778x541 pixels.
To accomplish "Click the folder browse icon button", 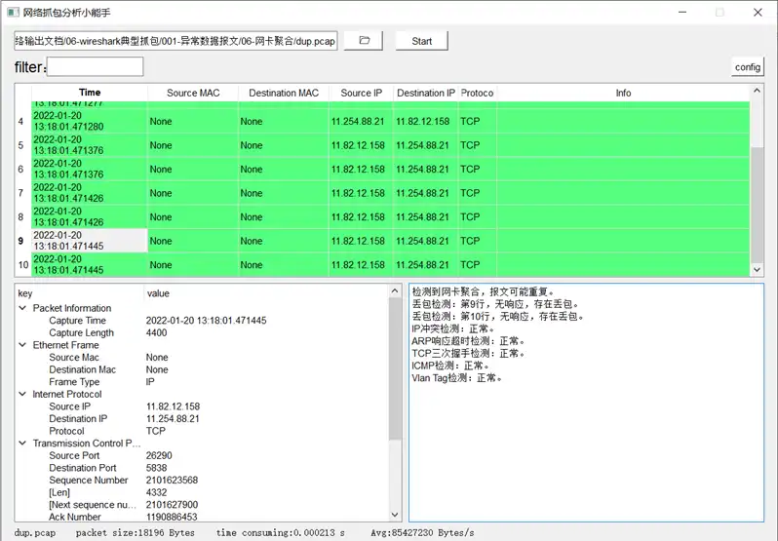I will pos(364,41).
